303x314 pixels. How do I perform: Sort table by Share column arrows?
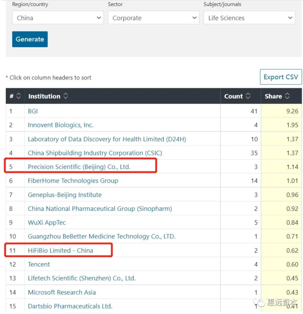[x=287, y=96]
